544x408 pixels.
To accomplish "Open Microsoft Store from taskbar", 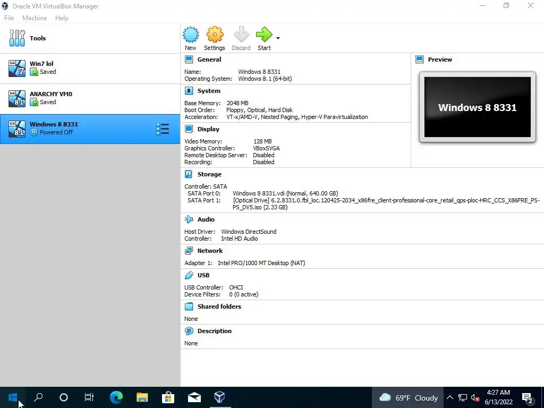I will (168, 397).
